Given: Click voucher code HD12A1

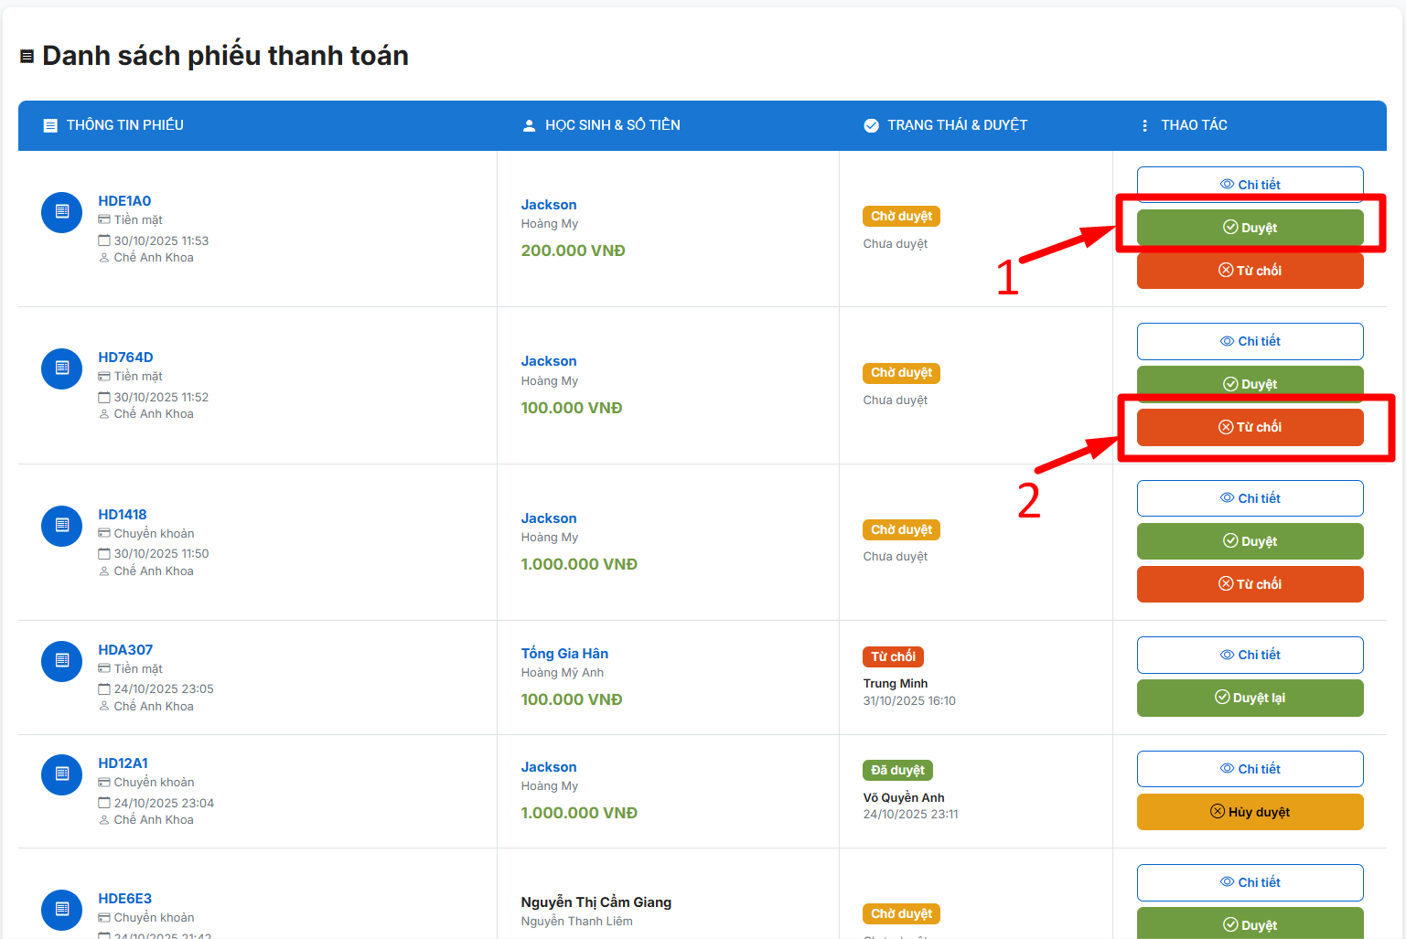Looking at the screenshot, I should tap(123, 763).
